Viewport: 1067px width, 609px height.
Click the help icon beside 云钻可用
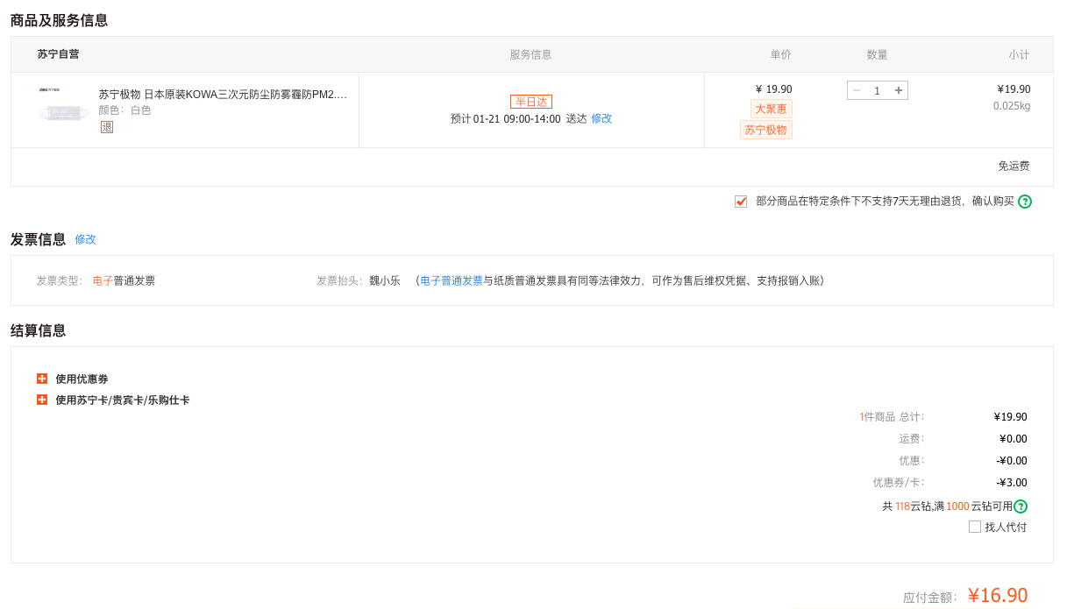click(x=1021, y=506)
